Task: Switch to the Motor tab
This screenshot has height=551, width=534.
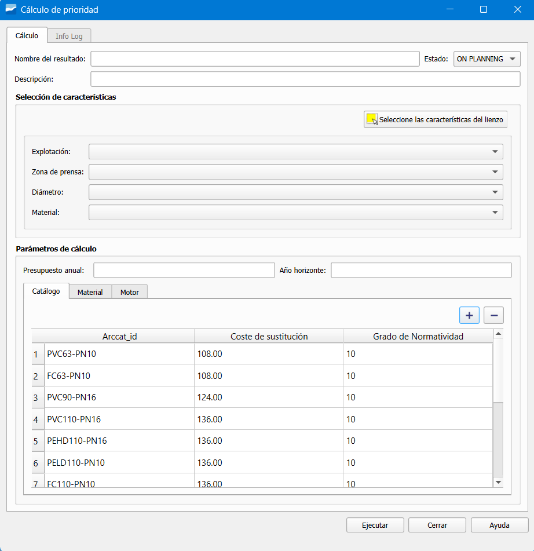Action: [129, 292]
